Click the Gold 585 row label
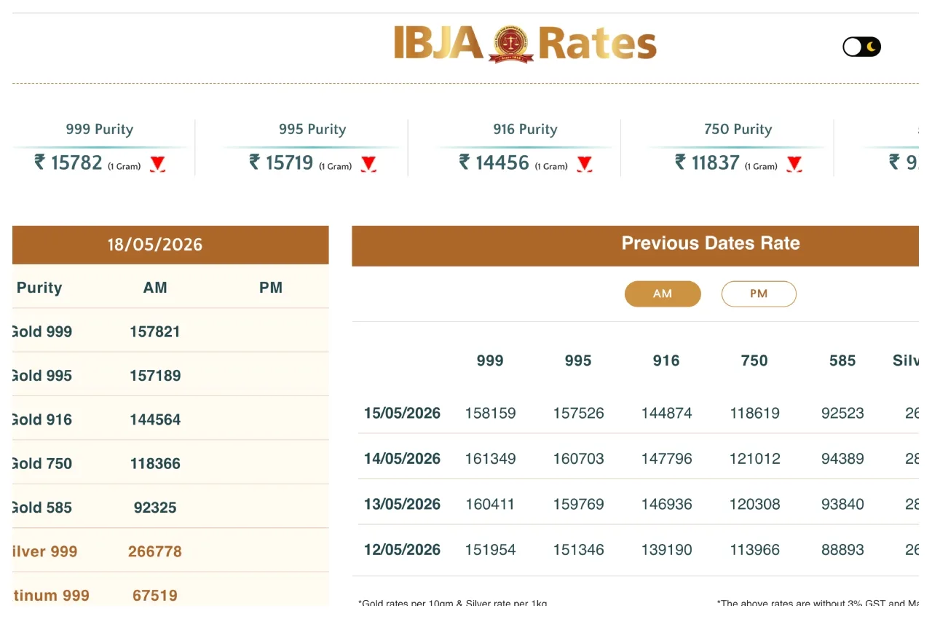This screenshot has width=932, height=619. click(x=42, y=508)
